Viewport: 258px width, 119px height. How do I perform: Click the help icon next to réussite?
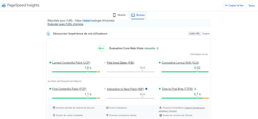coord(157,49)
